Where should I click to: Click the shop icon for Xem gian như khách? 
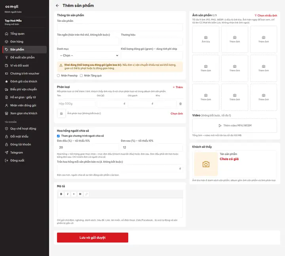7,113
